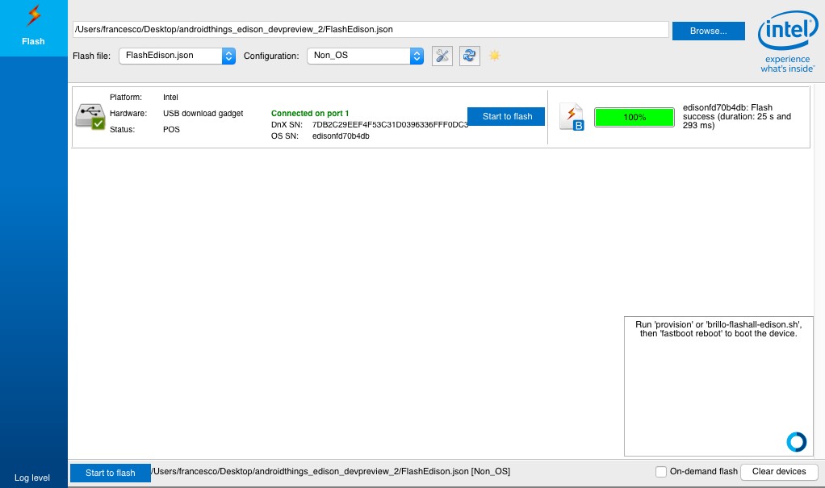Open the Flash file dropdown showing FlashEdison.json
The width and height of the screenshot is (825, 488).
click(x=177, y=56)
